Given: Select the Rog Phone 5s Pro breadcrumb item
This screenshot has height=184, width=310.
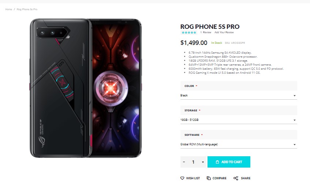Looking at the screenshot, I should click(x=27, y=9).
